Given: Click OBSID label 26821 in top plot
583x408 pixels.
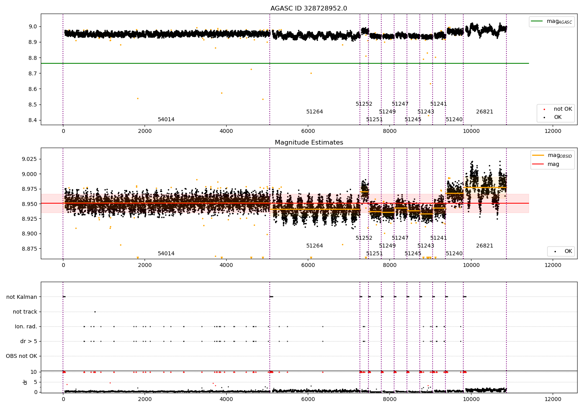Looking at the screenshot, I should [x=484, y=112].
